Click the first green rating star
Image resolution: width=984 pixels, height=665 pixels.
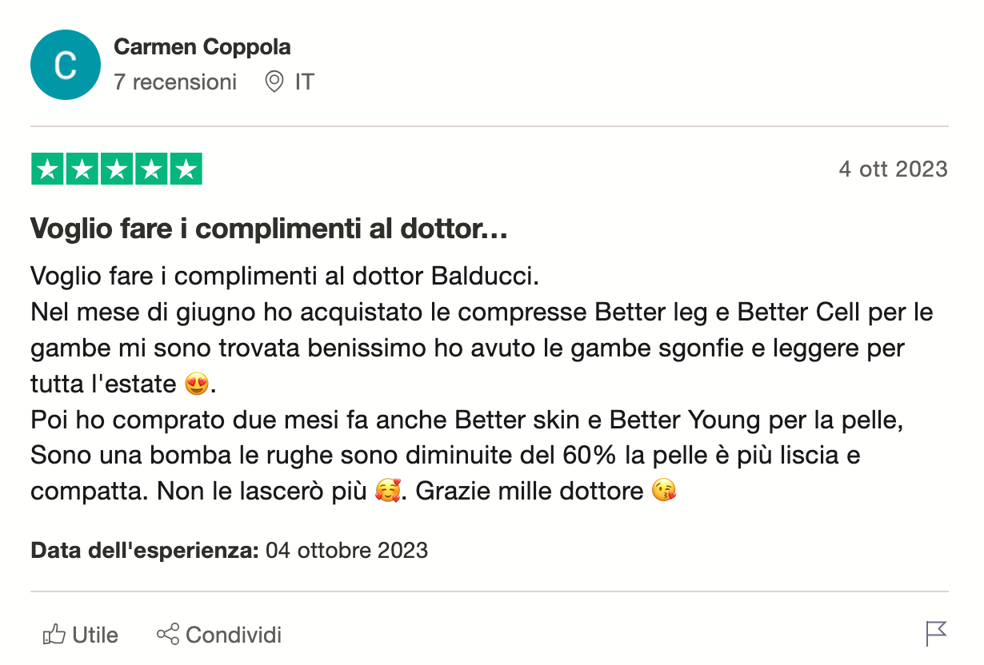(x=48, y=169)
